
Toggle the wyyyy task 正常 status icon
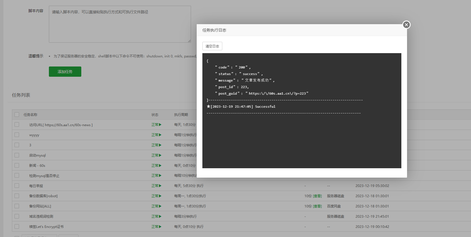[160, 135]
